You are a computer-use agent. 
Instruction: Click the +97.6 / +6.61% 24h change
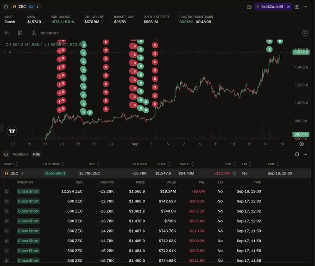click(63, 22)
